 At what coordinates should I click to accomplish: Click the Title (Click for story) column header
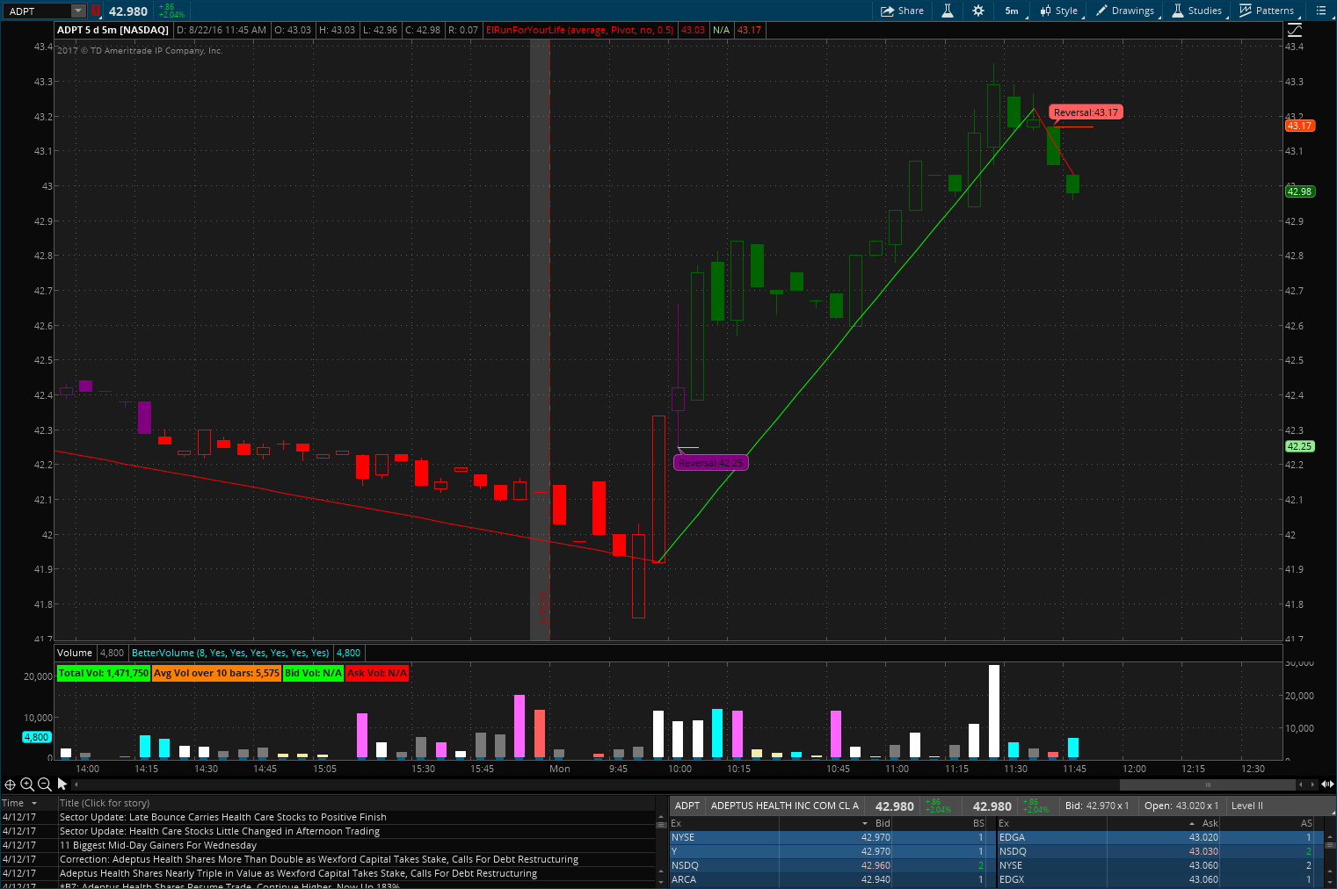pyautogui.click(x=105, y=803)
